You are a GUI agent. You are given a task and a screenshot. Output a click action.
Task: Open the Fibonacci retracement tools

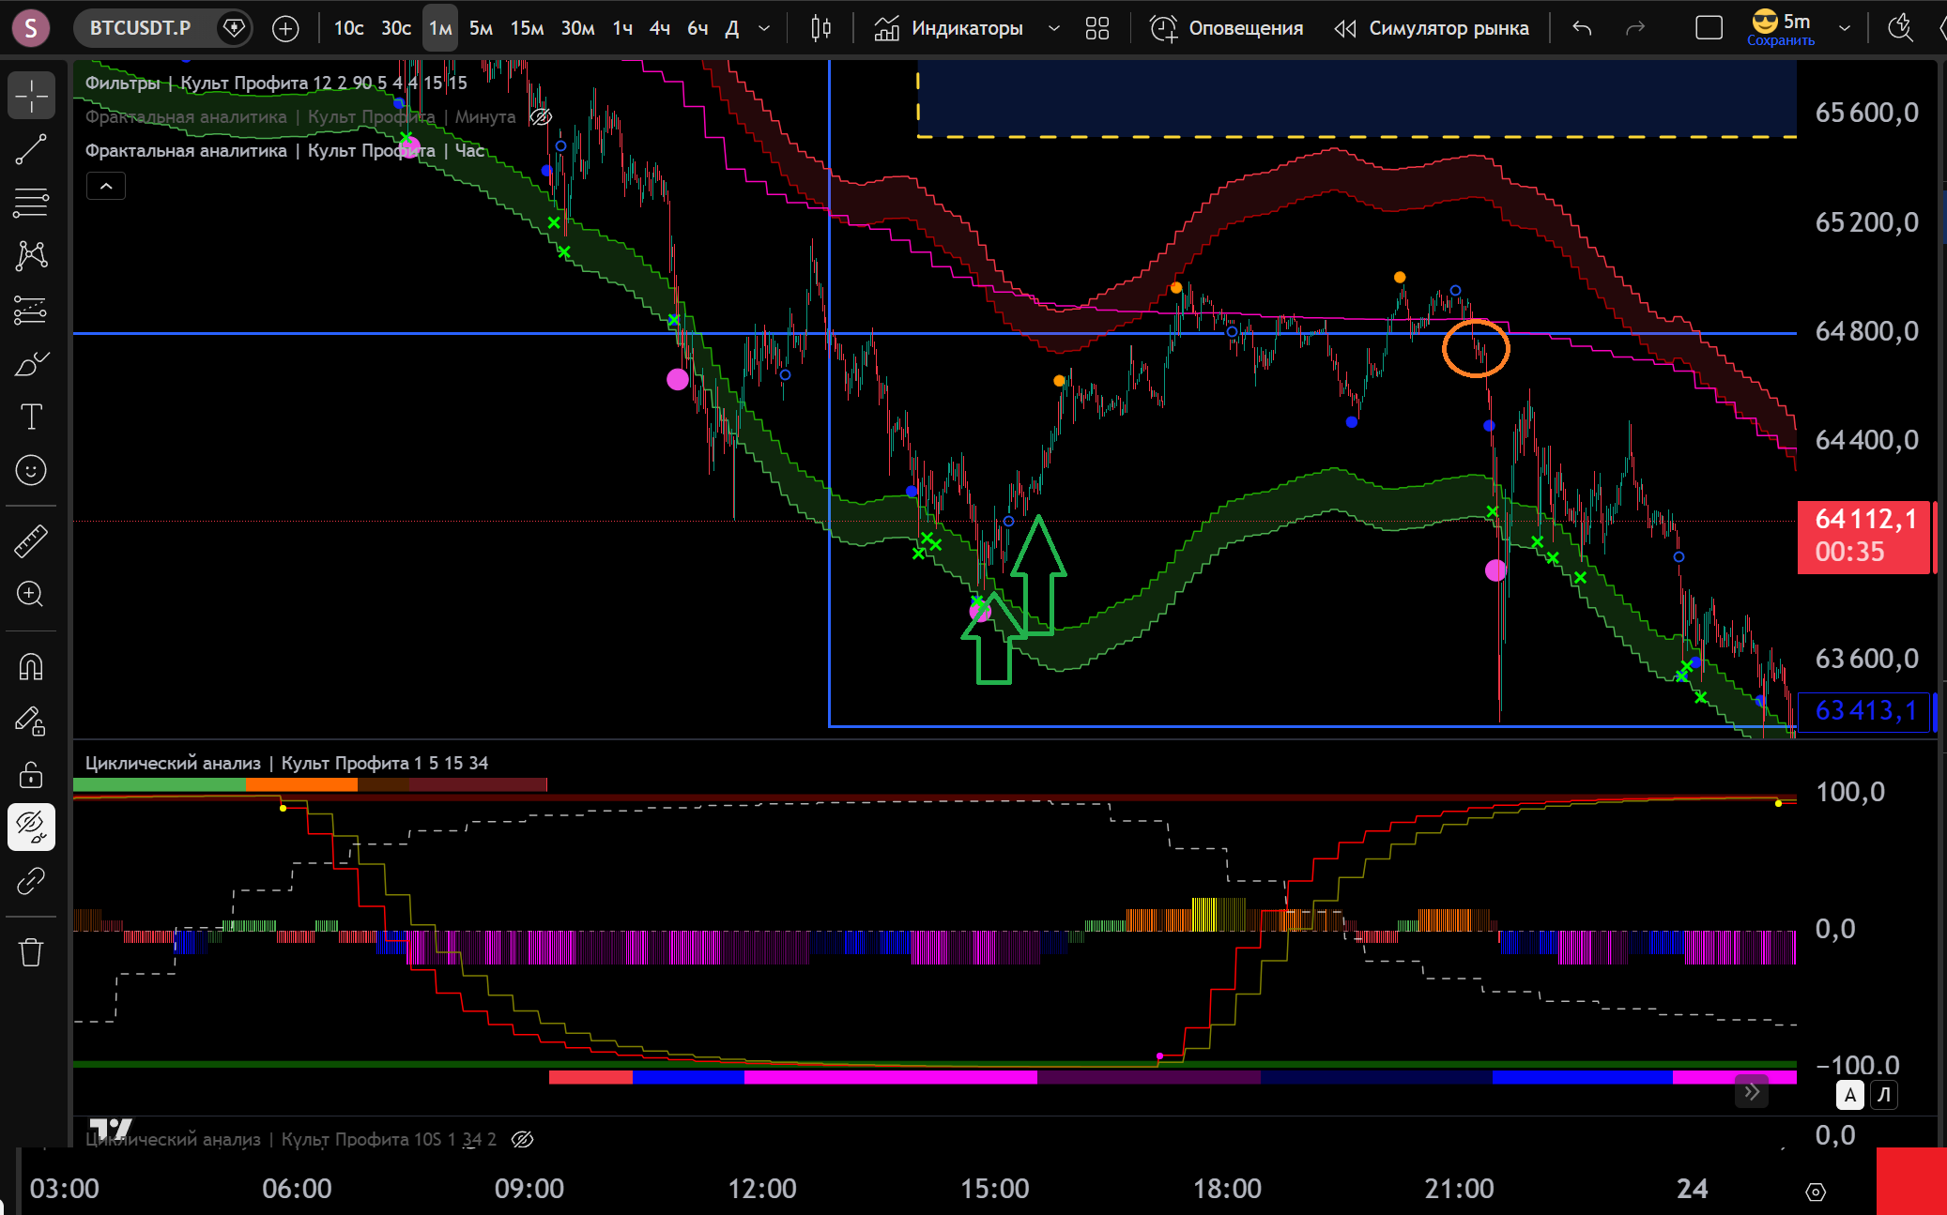pyautogui.click(x=31, y=202)
